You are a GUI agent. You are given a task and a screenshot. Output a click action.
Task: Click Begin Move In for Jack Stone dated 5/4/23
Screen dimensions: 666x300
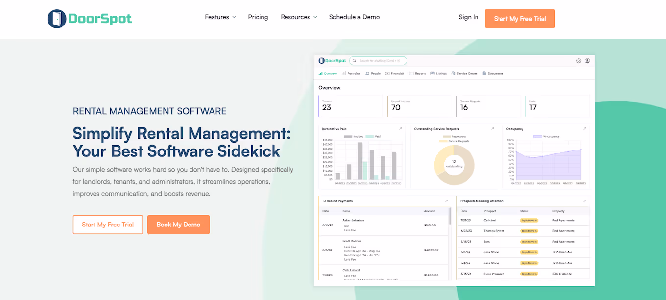point(529,263)
